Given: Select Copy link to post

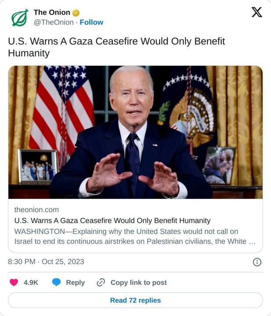Looking at the screenshot, I should pos(139,283).
